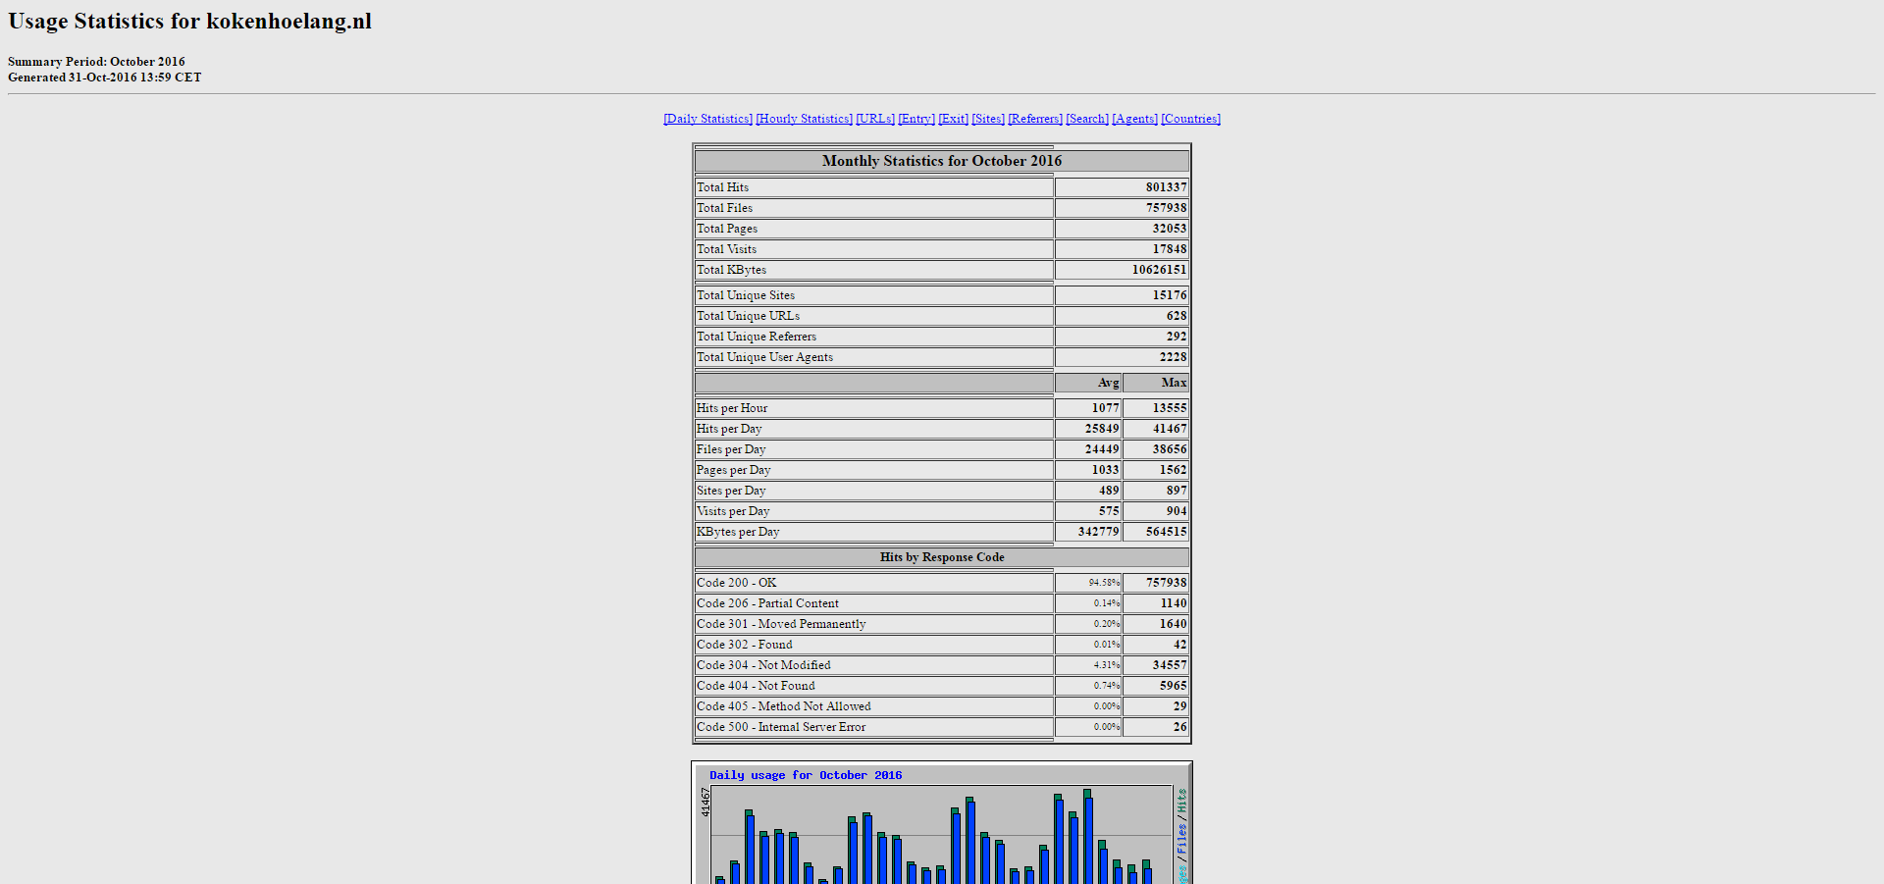Viewport: 1884px width, 884px height.
Task: Open the Referrers link
Action: pyautogui.click(x=1035, y=119)
